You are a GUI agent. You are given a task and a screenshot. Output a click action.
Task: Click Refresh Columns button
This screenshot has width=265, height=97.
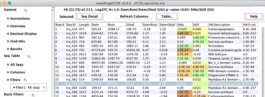134,17
